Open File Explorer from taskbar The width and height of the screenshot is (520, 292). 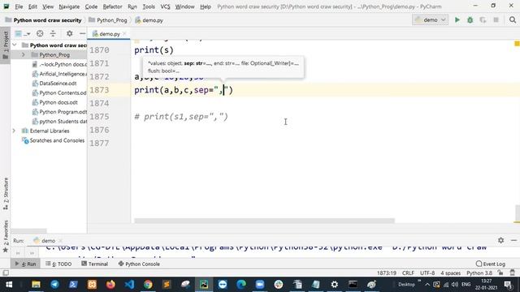[36, 285]
